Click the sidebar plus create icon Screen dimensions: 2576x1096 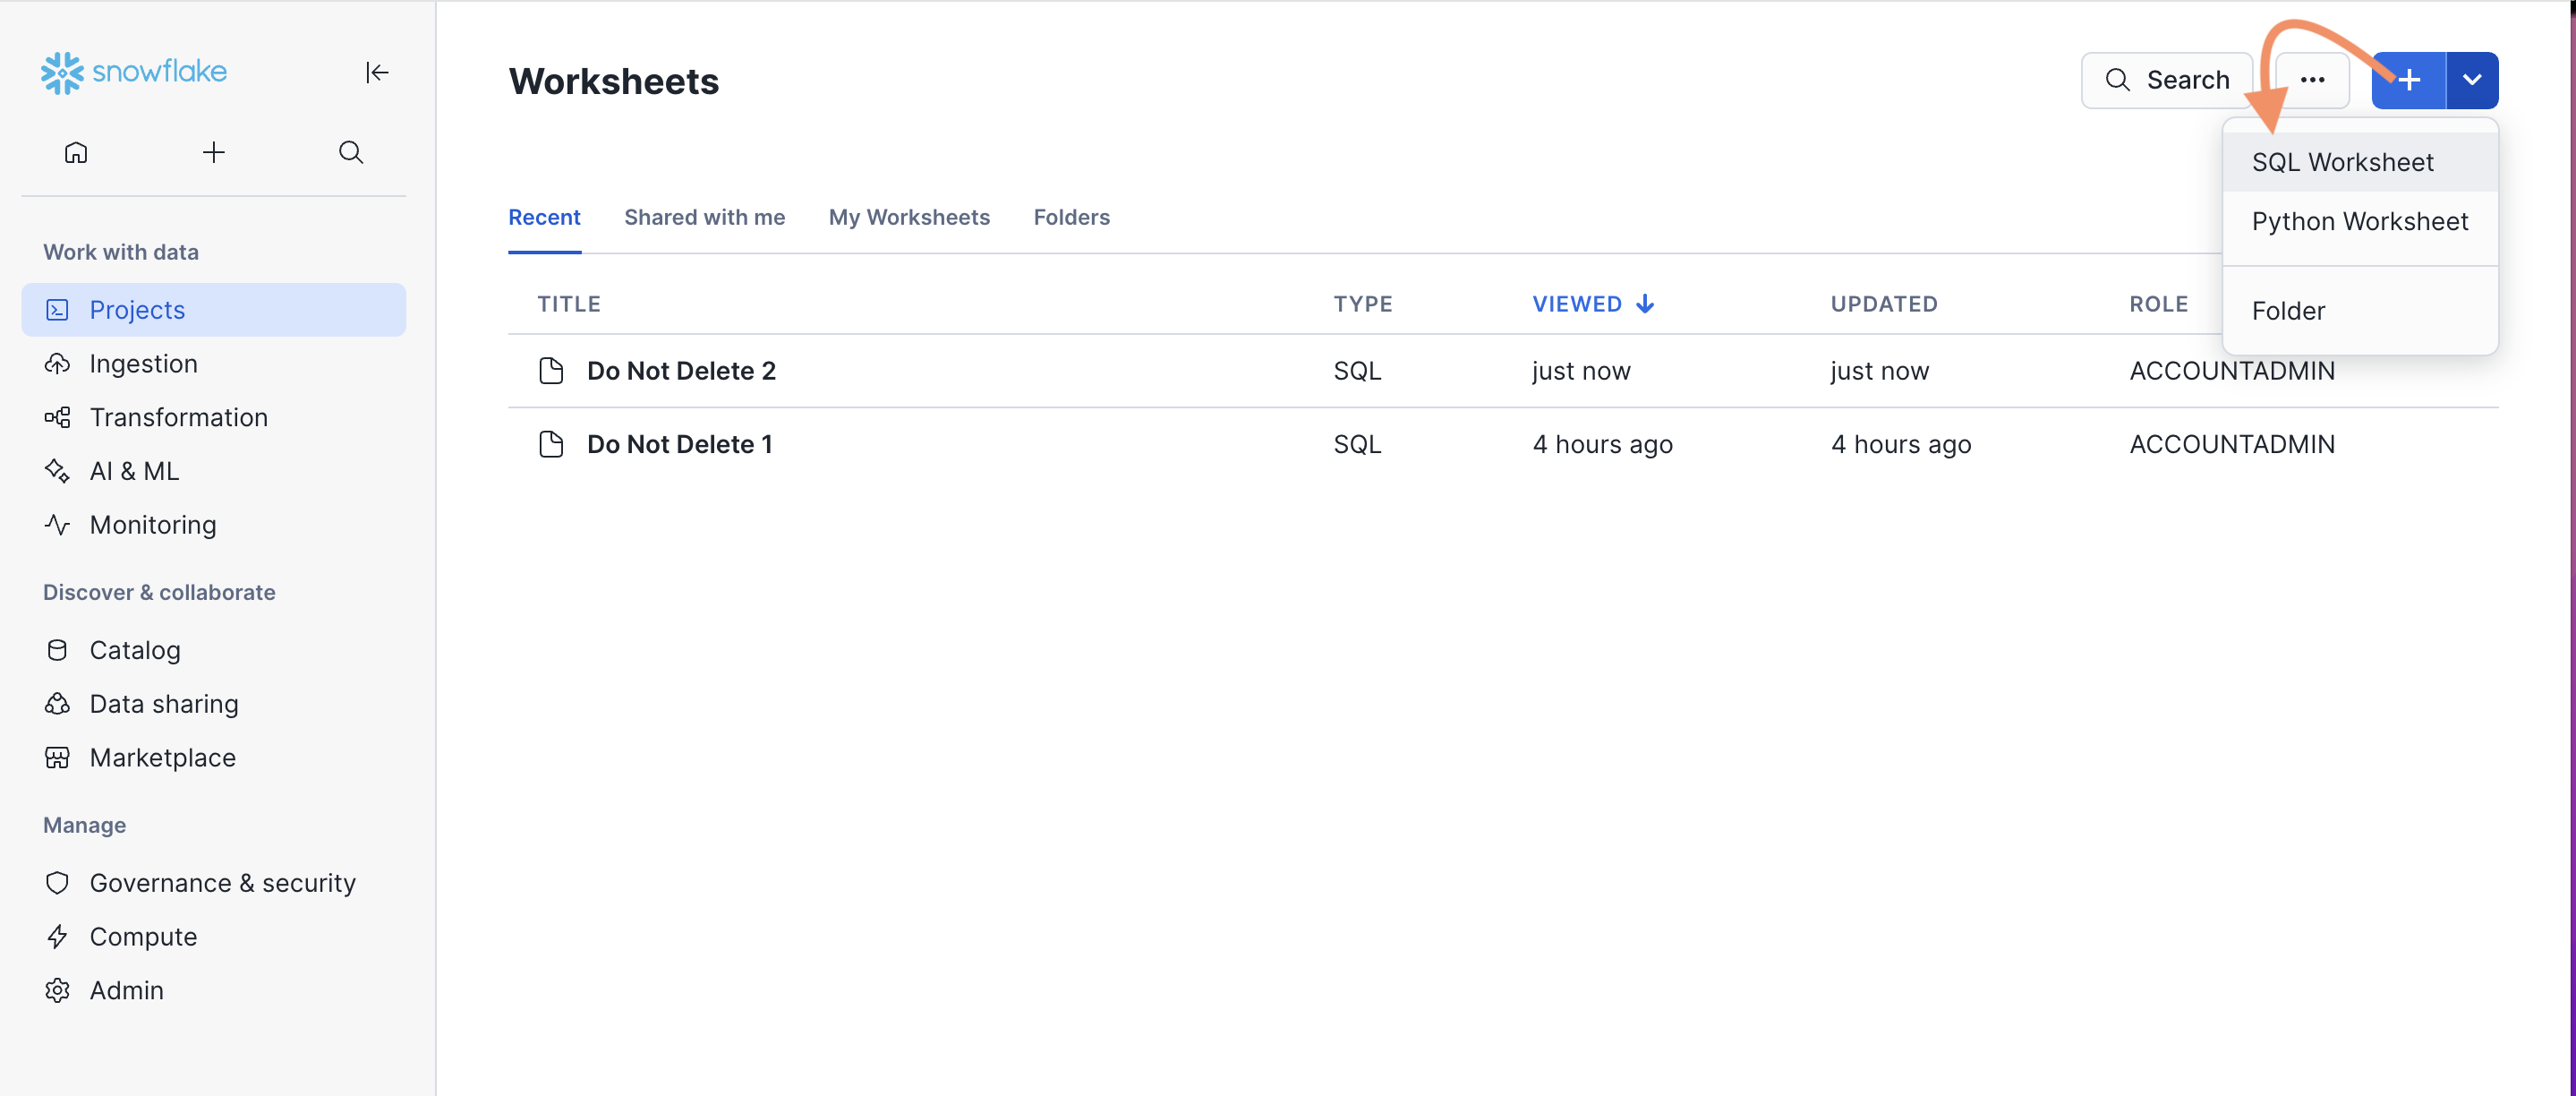(x=213, y=152)
